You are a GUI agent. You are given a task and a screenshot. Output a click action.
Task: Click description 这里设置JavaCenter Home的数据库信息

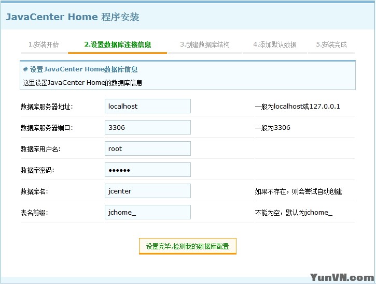(x=82, y=83)
